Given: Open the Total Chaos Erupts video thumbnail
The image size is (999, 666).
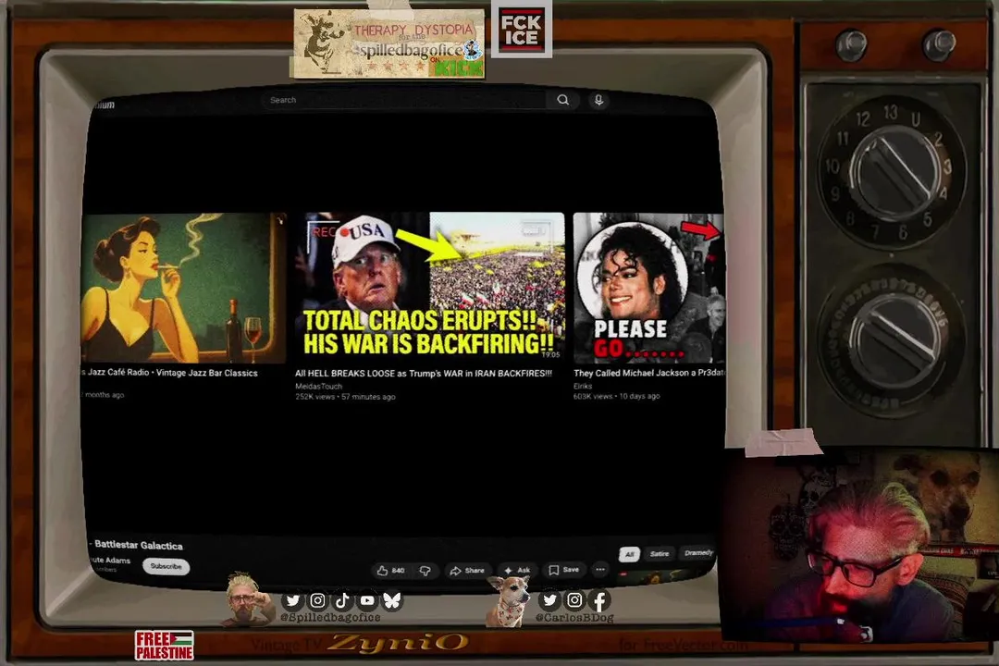Looking at the screenshot, I should click(x=430, y=288).
